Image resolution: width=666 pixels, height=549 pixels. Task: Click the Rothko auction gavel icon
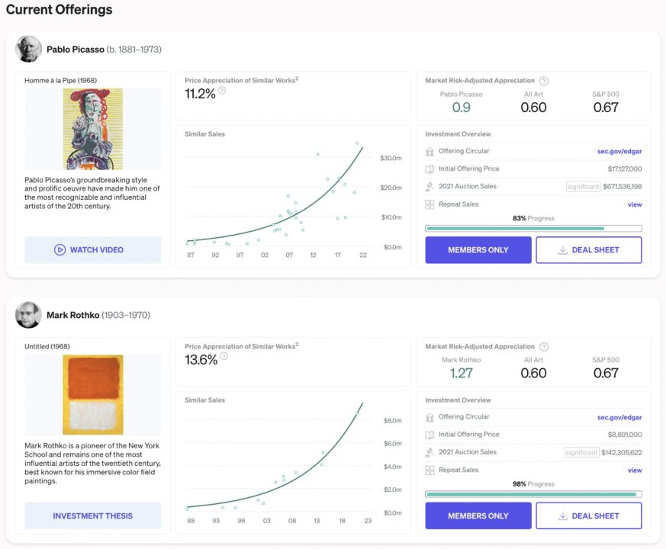point(430,452)
